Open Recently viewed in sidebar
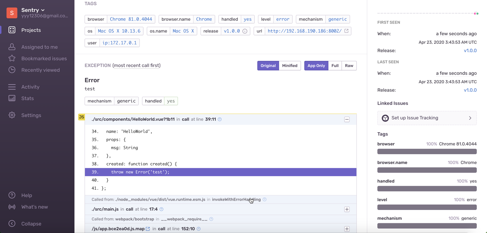Screen dimensions: 487x233 (41, 70)
